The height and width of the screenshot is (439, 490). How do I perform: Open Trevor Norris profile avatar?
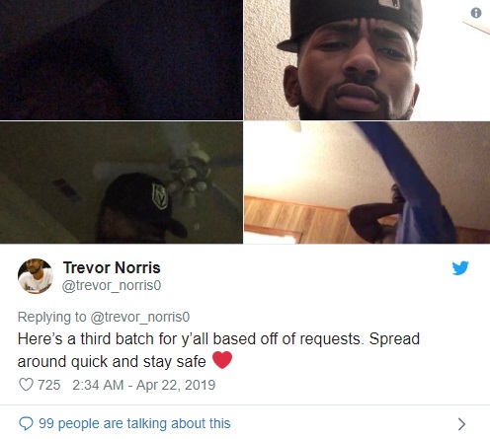36,276
